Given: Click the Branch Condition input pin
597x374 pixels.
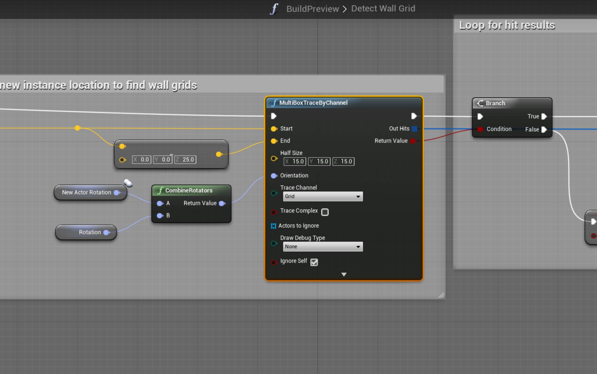Looking at the screenshot, I should 480,129.
